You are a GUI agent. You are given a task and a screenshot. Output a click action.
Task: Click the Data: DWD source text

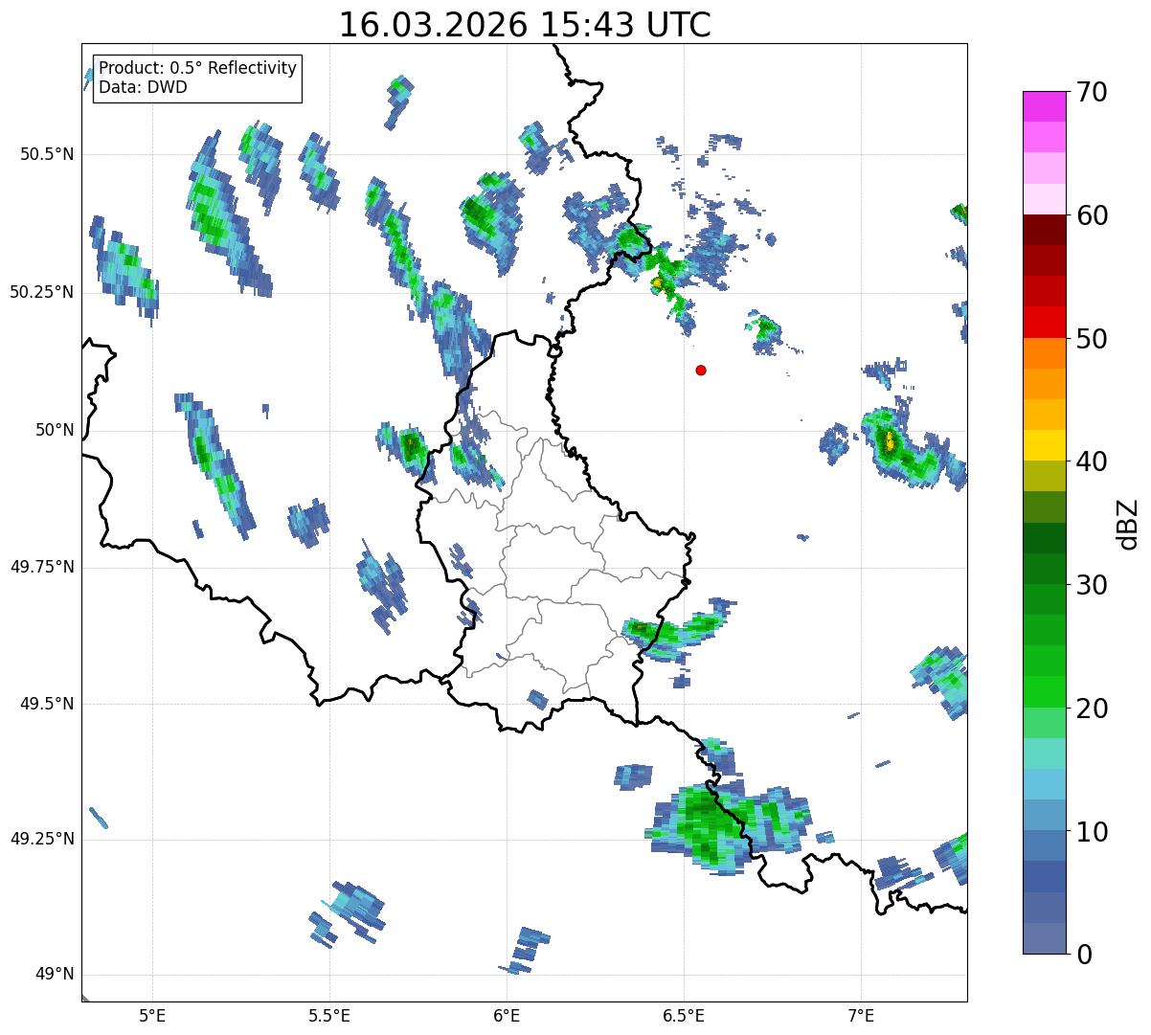143,87
